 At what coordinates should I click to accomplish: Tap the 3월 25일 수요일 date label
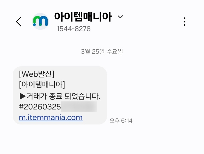click(102, 52)
